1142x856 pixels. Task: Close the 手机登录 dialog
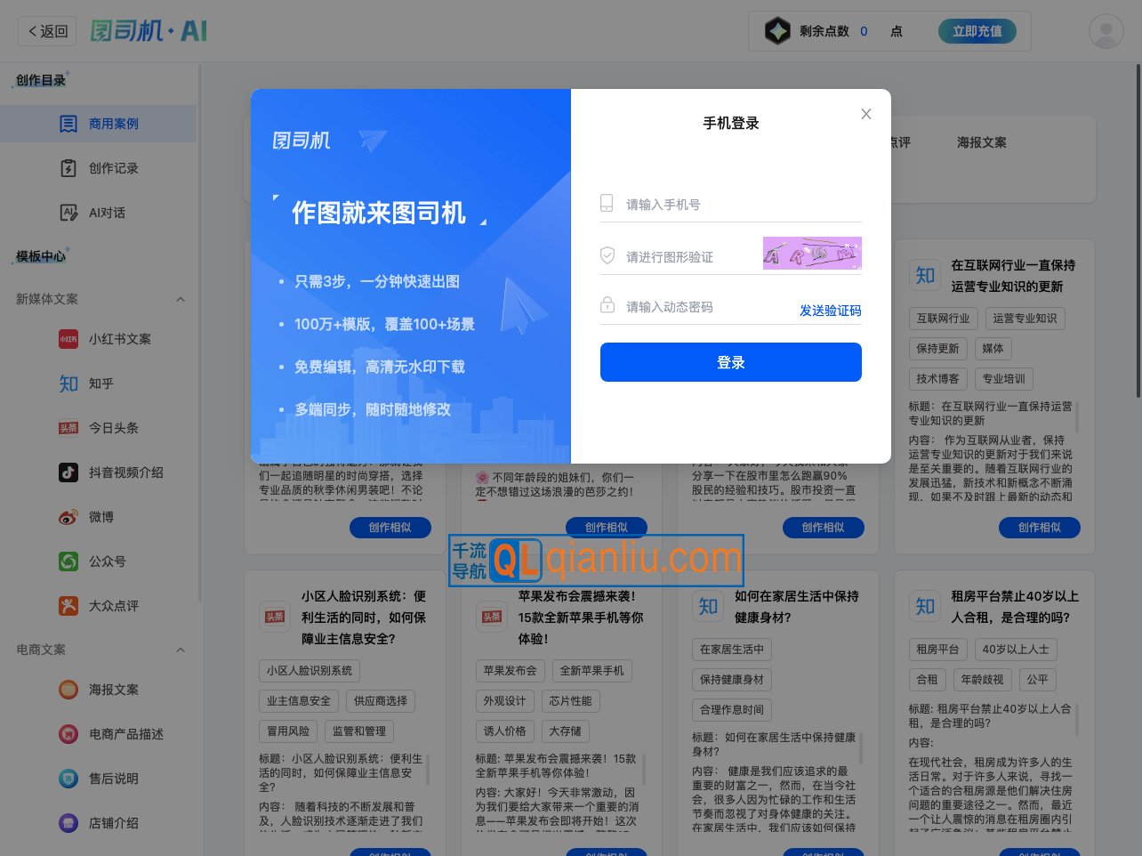tap(865, 114)
